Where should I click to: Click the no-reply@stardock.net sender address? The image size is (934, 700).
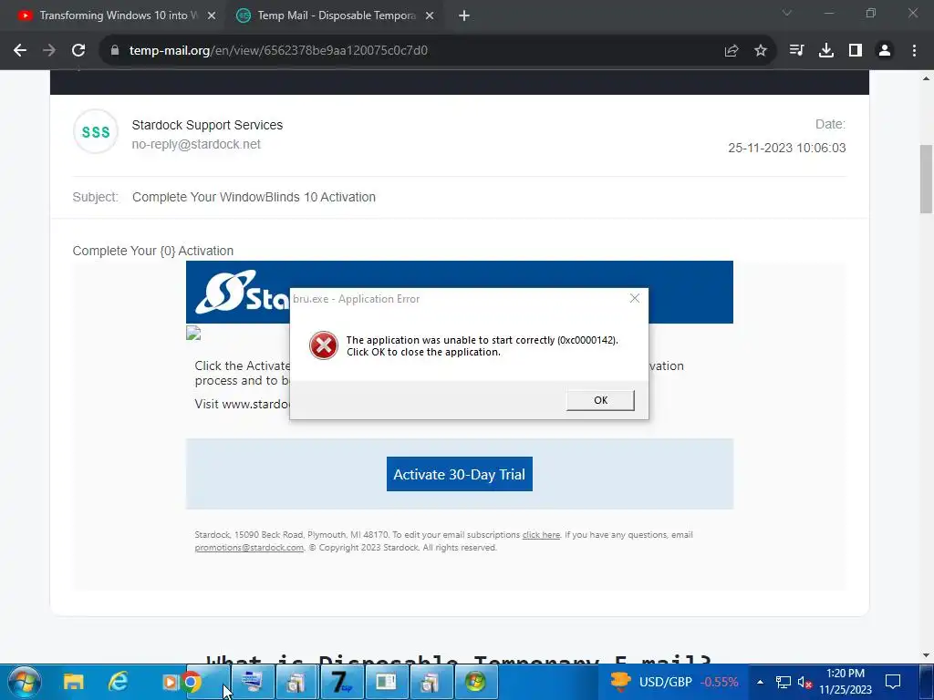click(x=196, y=145)
